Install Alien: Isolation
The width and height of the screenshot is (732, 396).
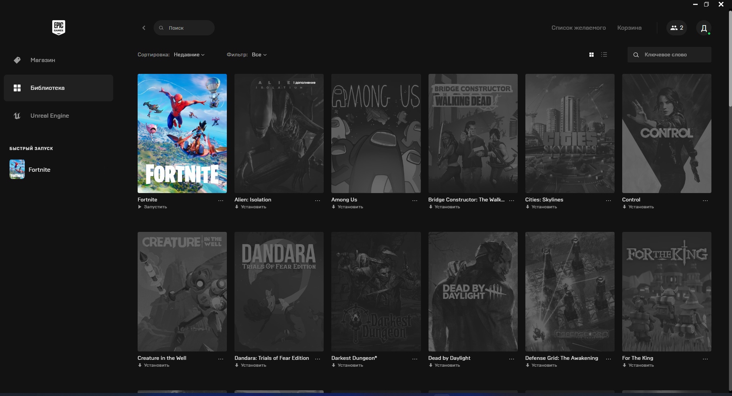point(250,207)
